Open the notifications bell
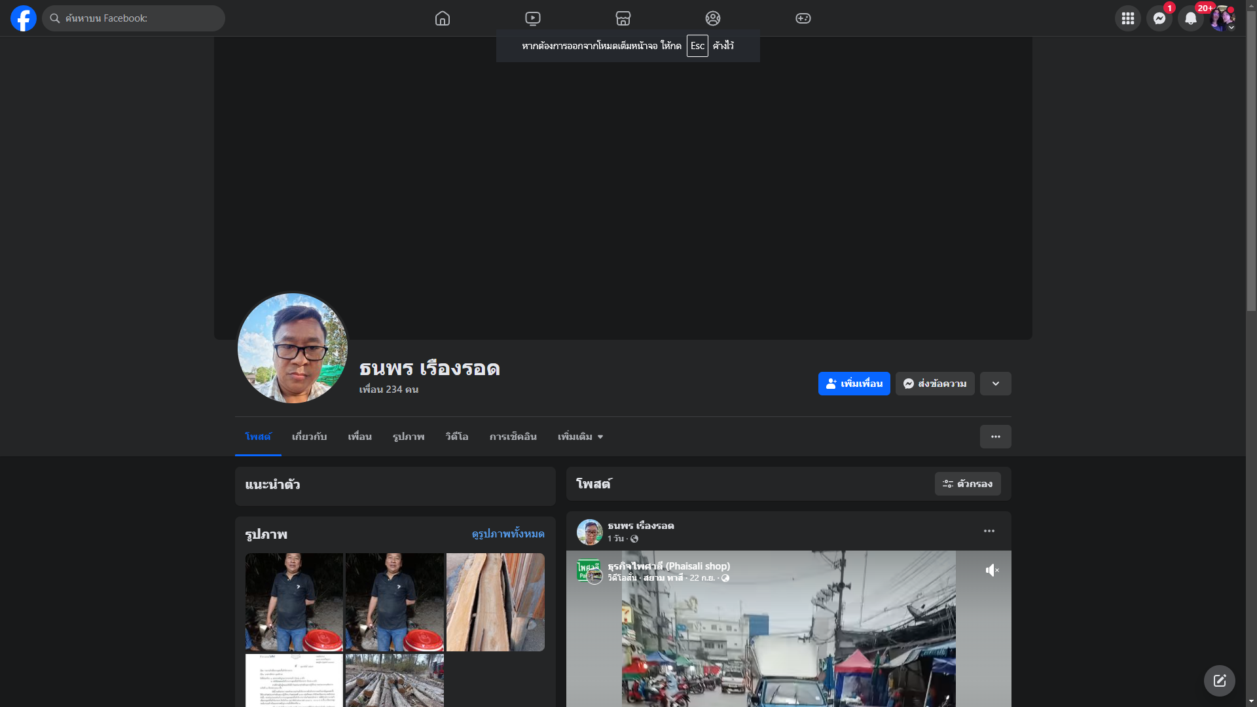The image size is (1257, 707). [x=1190, y=18]
